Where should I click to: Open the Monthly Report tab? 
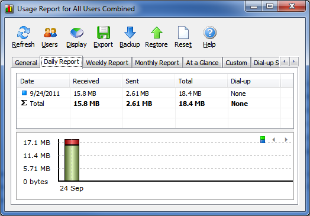click(157, 63)
